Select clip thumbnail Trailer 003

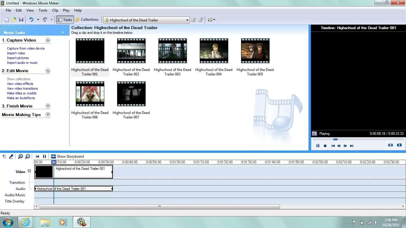coord(172,51)
